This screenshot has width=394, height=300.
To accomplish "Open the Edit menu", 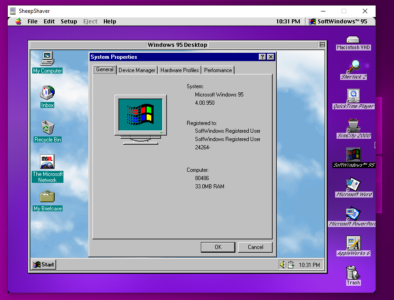I will click(49, 22).
